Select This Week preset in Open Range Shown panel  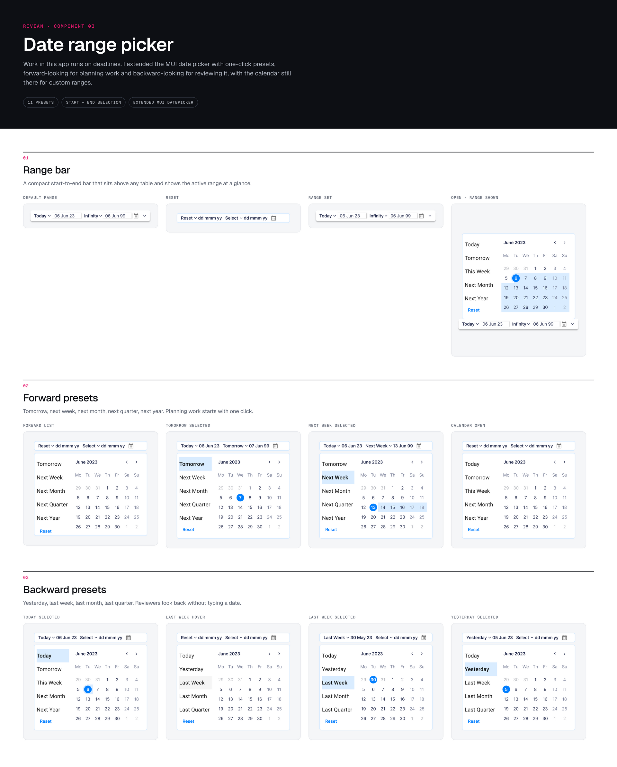(x=477, y=271)
